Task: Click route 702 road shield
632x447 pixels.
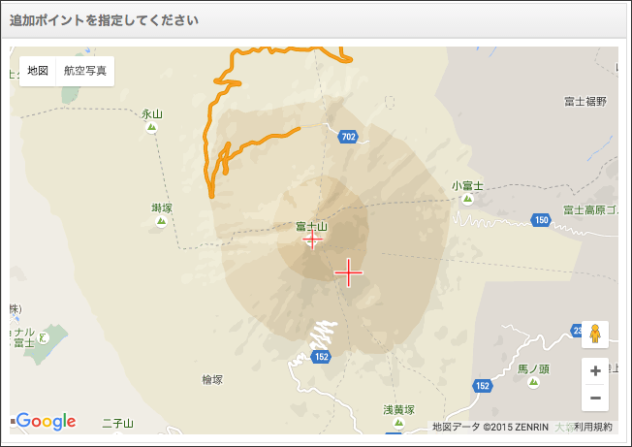Action: [348, 137]
